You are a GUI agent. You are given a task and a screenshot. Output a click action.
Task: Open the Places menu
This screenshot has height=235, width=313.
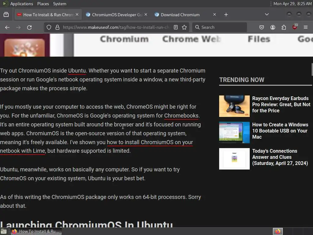pos(43,4)
